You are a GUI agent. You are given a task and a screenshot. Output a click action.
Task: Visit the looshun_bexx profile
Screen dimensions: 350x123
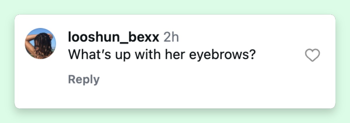113,37
